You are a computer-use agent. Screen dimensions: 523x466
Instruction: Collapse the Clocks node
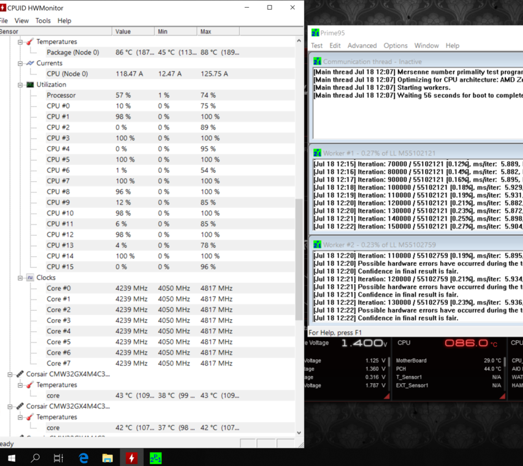[x=20, y=278]
